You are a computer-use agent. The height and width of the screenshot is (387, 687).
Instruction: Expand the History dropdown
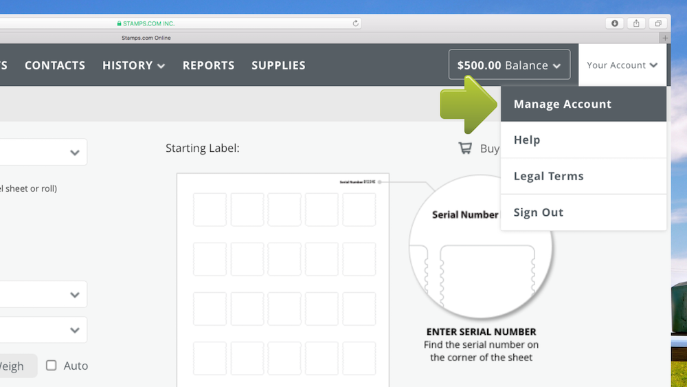pyautogui.click(x=134, y=65)
